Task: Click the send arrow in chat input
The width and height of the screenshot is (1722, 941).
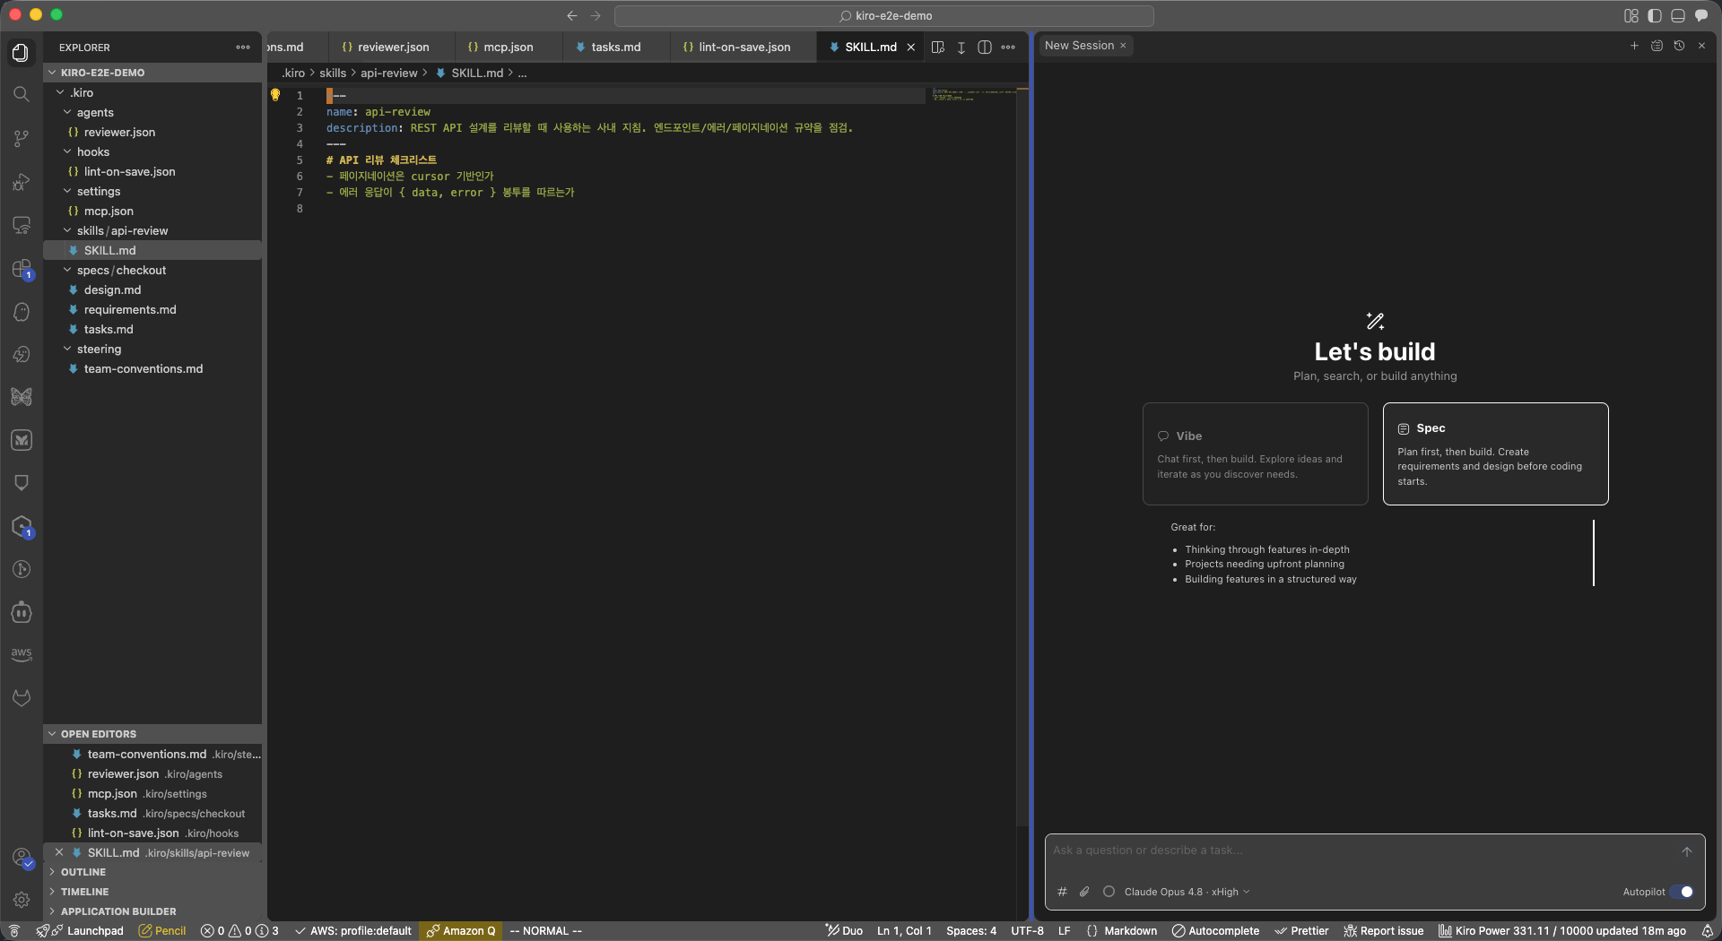Action: pos(1686,851)
